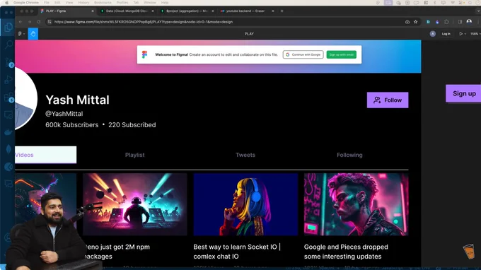Open the Chrome extensions puzzle icon

tap(446, 22)
